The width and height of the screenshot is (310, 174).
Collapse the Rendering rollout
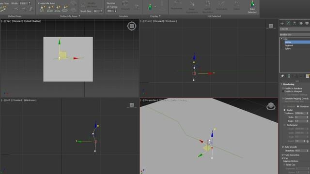click(x=281, y=84)
